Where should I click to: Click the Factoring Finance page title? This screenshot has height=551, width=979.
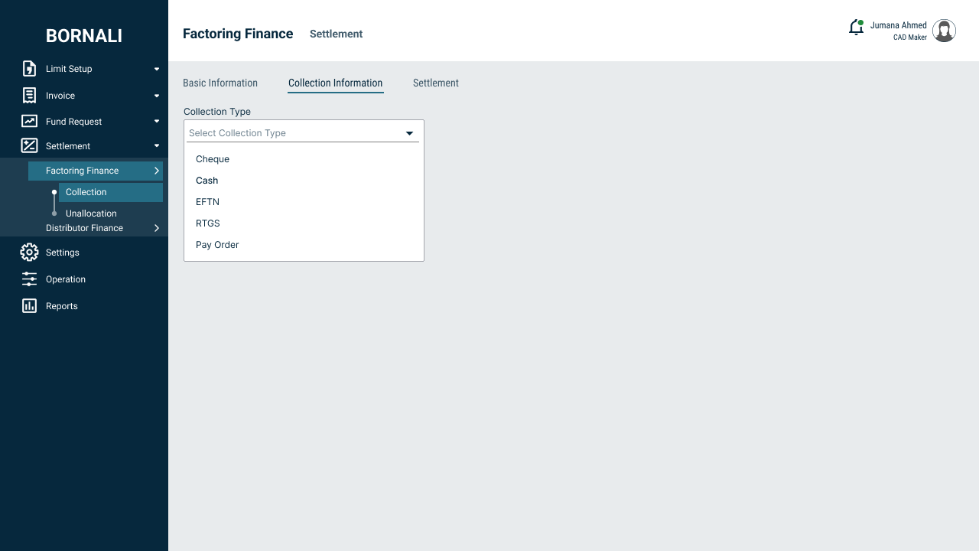click(238, 34)
